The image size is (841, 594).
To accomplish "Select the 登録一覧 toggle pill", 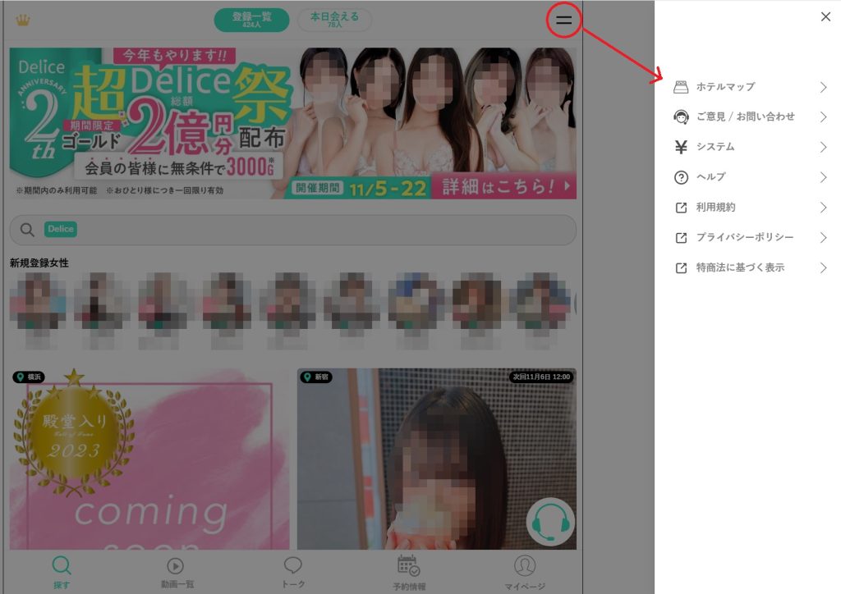I will tap(251, 20).
